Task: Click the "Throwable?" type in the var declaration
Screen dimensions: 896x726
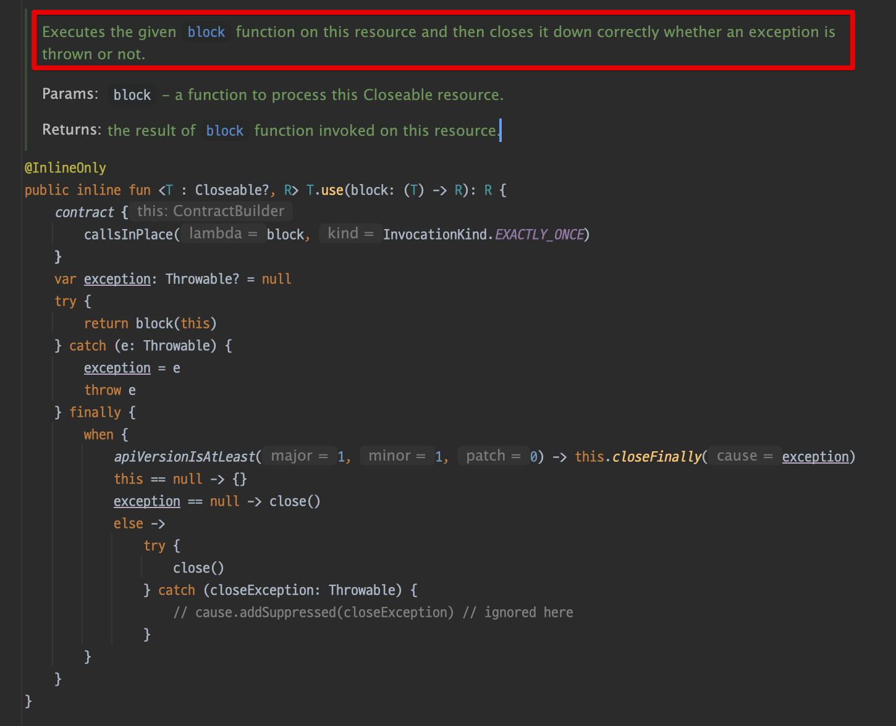Action: click(x=203, y=279)
